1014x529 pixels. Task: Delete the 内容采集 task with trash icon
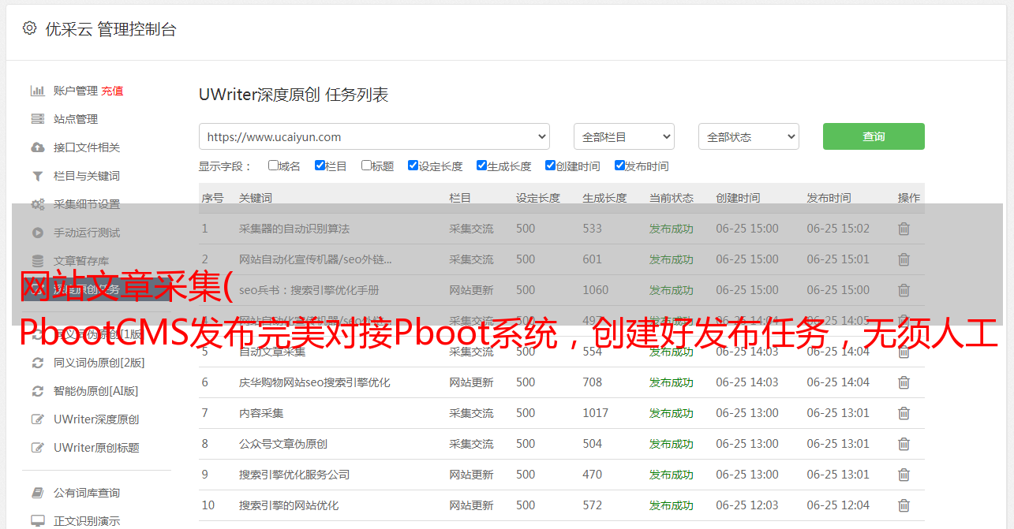point(904,413)
